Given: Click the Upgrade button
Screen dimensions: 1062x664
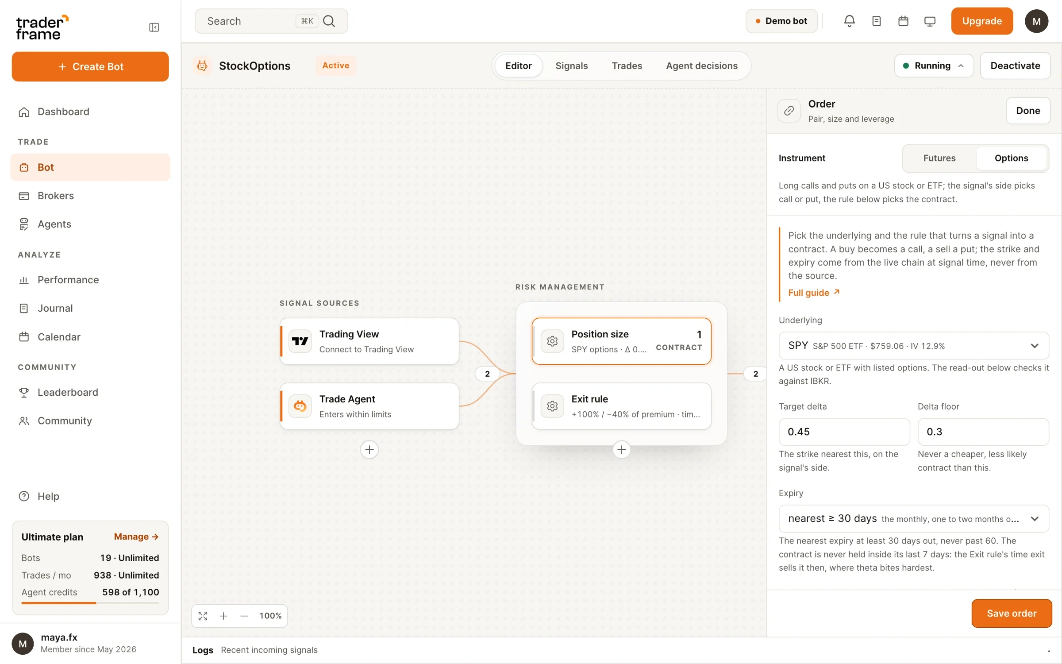Looking at the screenshot, I should 981,21.
